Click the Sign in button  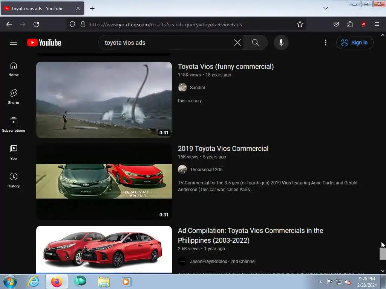point(355,43)
